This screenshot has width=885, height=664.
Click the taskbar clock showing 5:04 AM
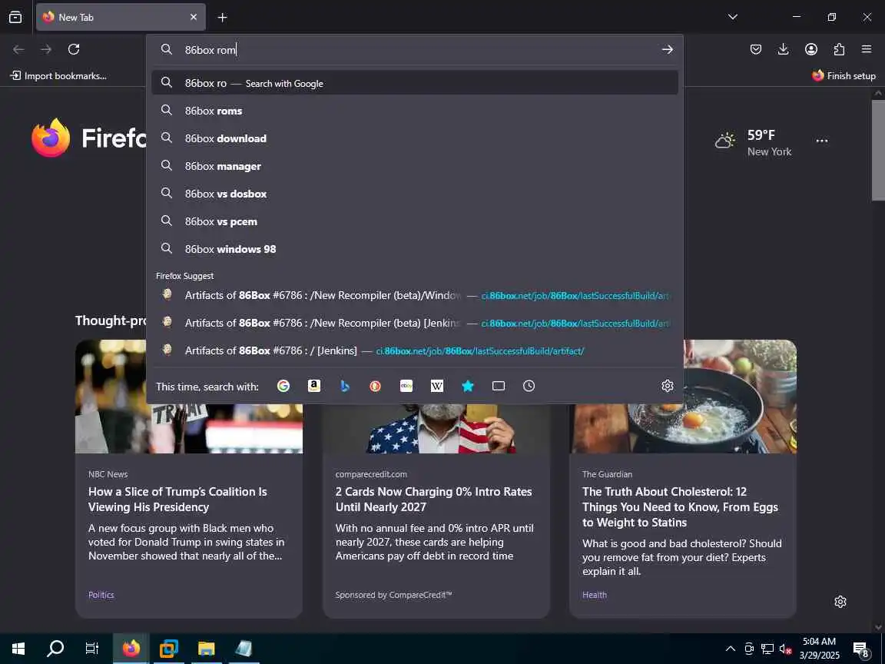819,648
